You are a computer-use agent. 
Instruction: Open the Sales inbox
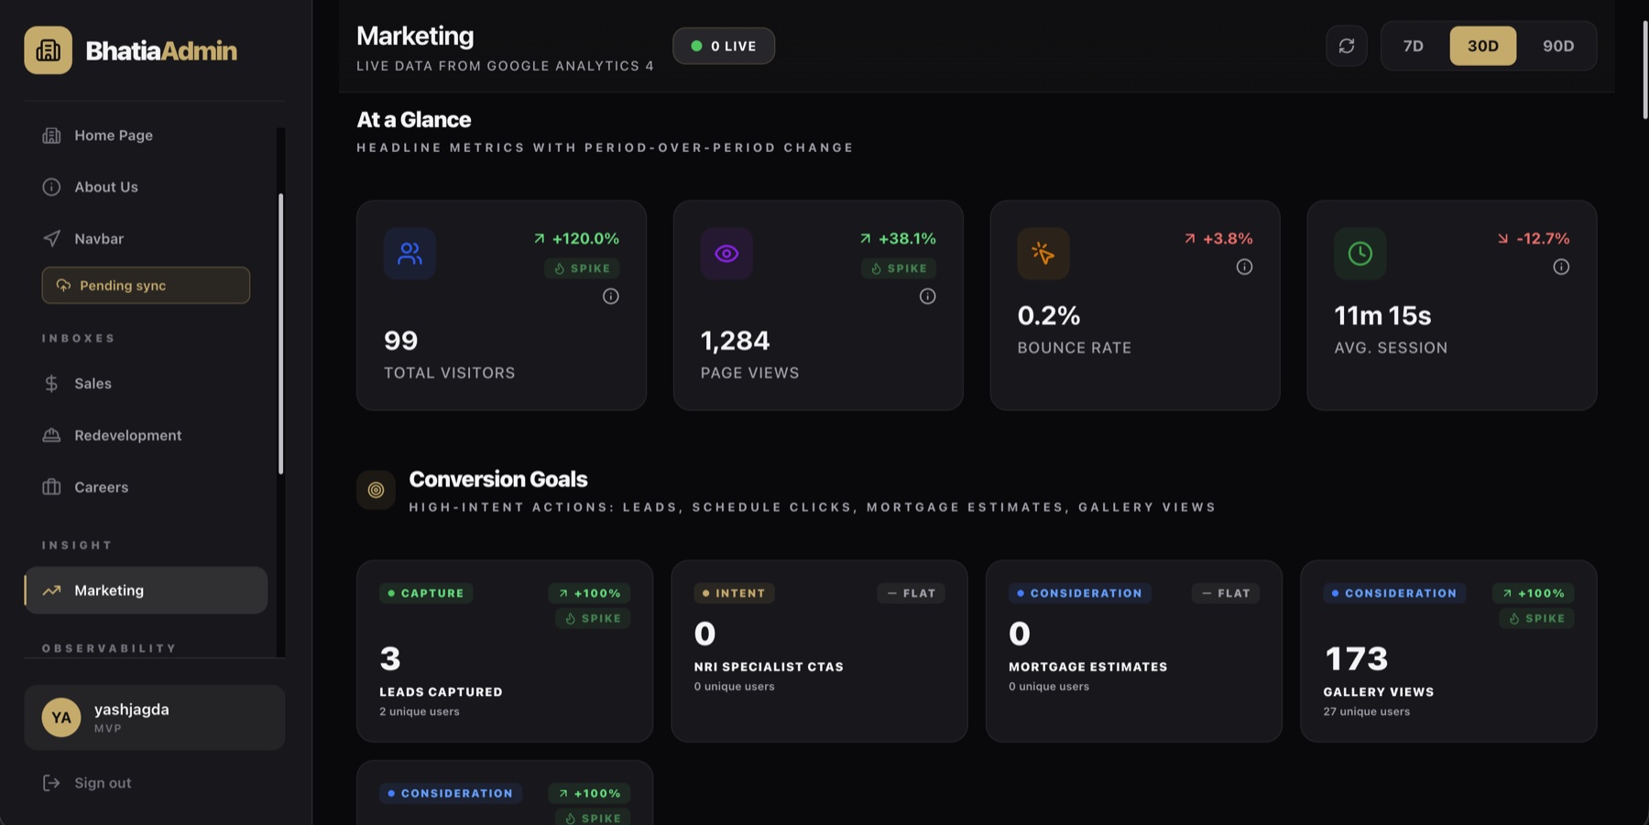tap(147, 384)
